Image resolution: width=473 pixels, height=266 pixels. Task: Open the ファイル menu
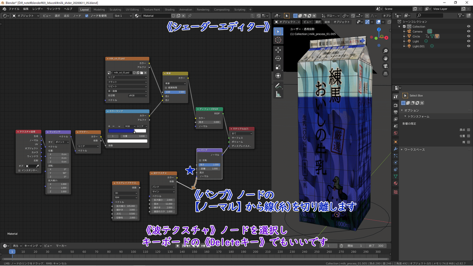click(14, 9)
